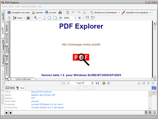Screen dimensions: 158x119
Task: Go to the first page
Action: (63, 83)
